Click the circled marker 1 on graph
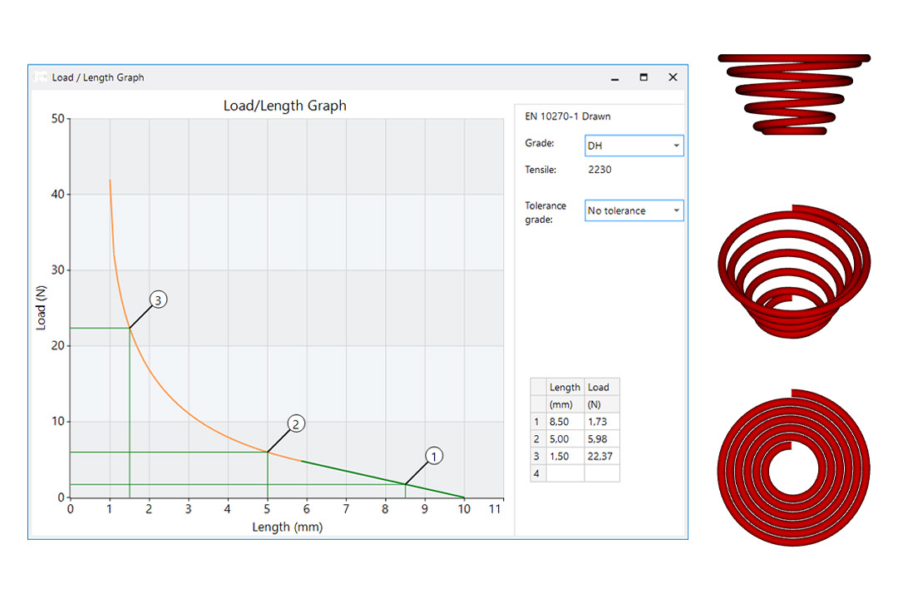Image resolution: width=898 pixels, height=599 pixels. (x=433, y=456)
